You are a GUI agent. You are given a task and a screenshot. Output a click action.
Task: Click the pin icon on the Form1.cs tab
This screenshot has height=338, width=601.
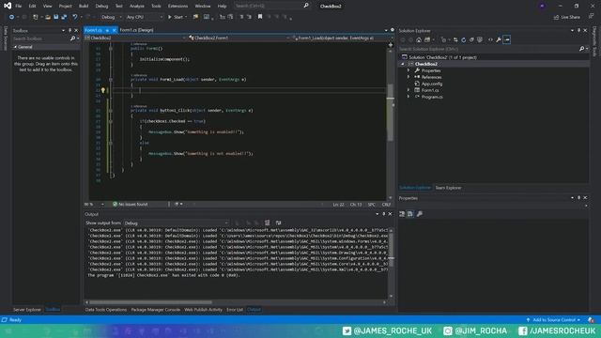point(107,30)
